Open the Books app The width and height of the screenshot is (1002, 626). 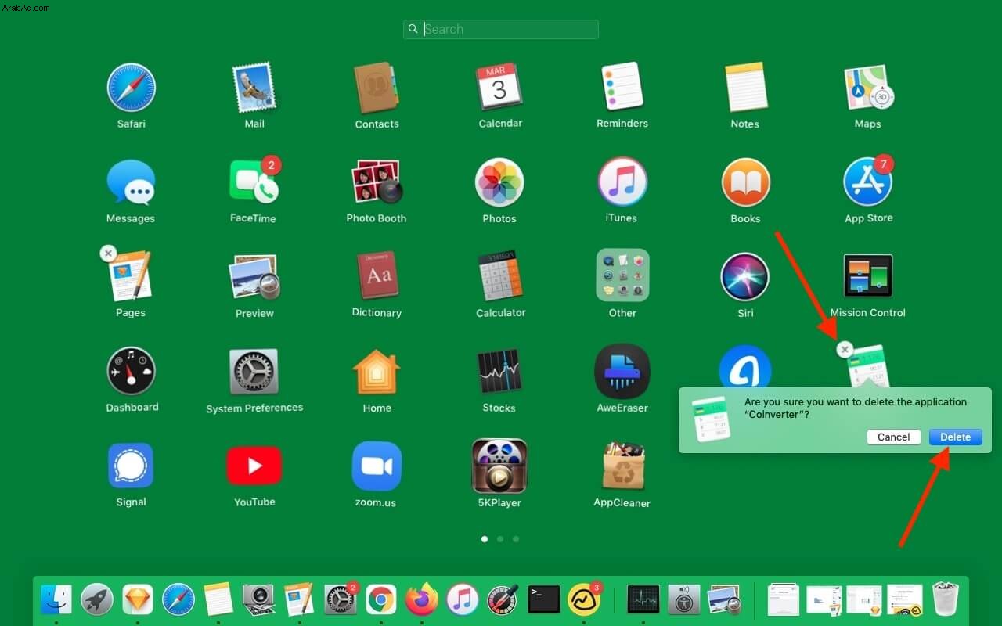(x=745, y=182)
